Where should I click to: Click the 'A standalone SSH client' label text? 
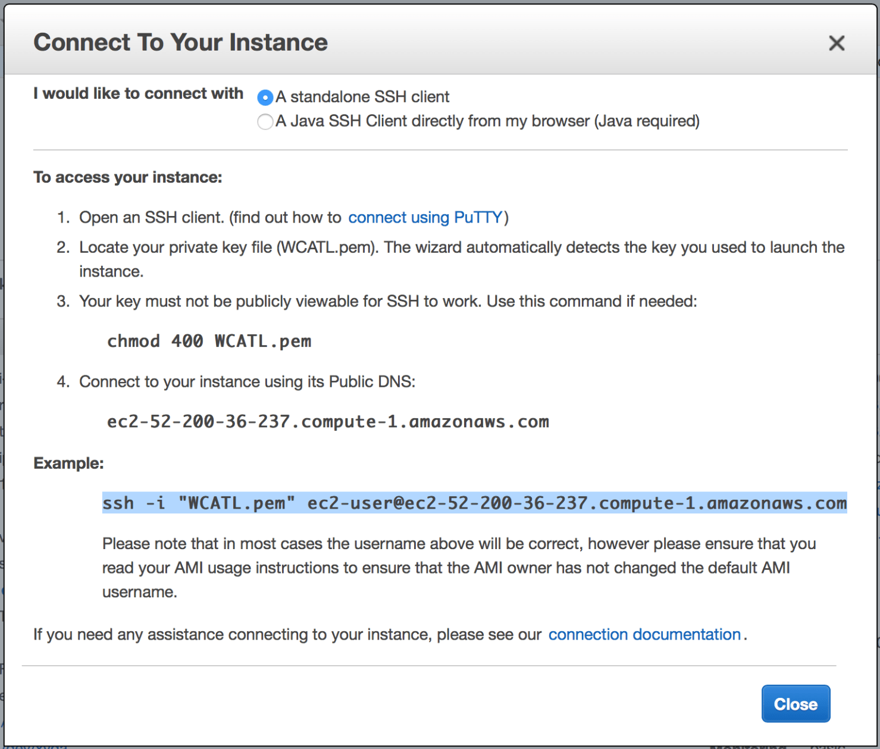click(x=362, y=97)
